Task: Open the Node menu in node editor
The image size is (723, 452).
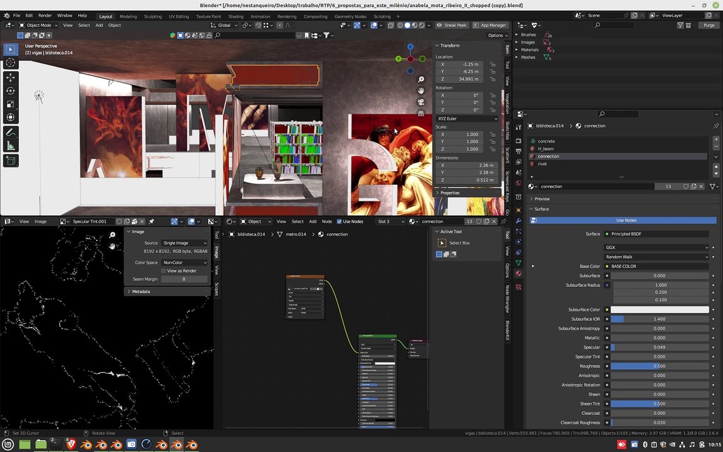Action: [x=327, y=222]
